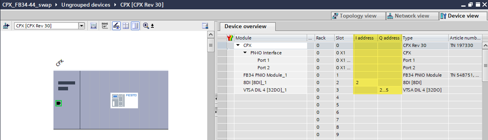The image size is (488, 140).
Task: Open the zoom level dropdown arrow
Action: [x=152, y=26]
